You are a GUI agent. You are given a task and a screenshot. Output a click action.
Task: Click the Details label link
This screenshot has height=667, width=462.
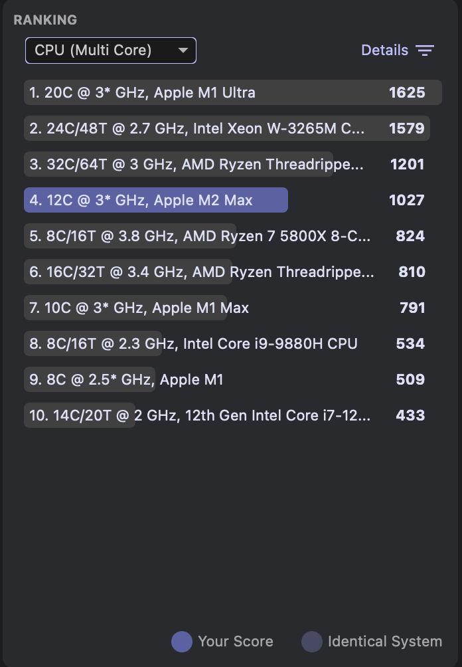(384, 50)
